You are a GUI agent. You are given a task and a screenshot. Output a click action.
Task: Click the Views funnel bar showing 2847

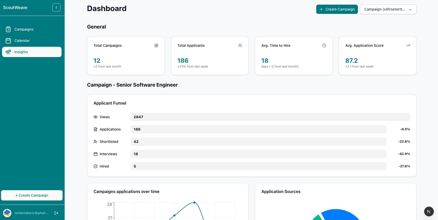(x=270, y=117)
